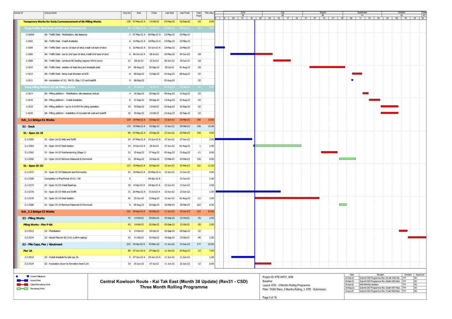
Task: Expand the S1 - Span 1E-1D group row
Action: (33, 165)
